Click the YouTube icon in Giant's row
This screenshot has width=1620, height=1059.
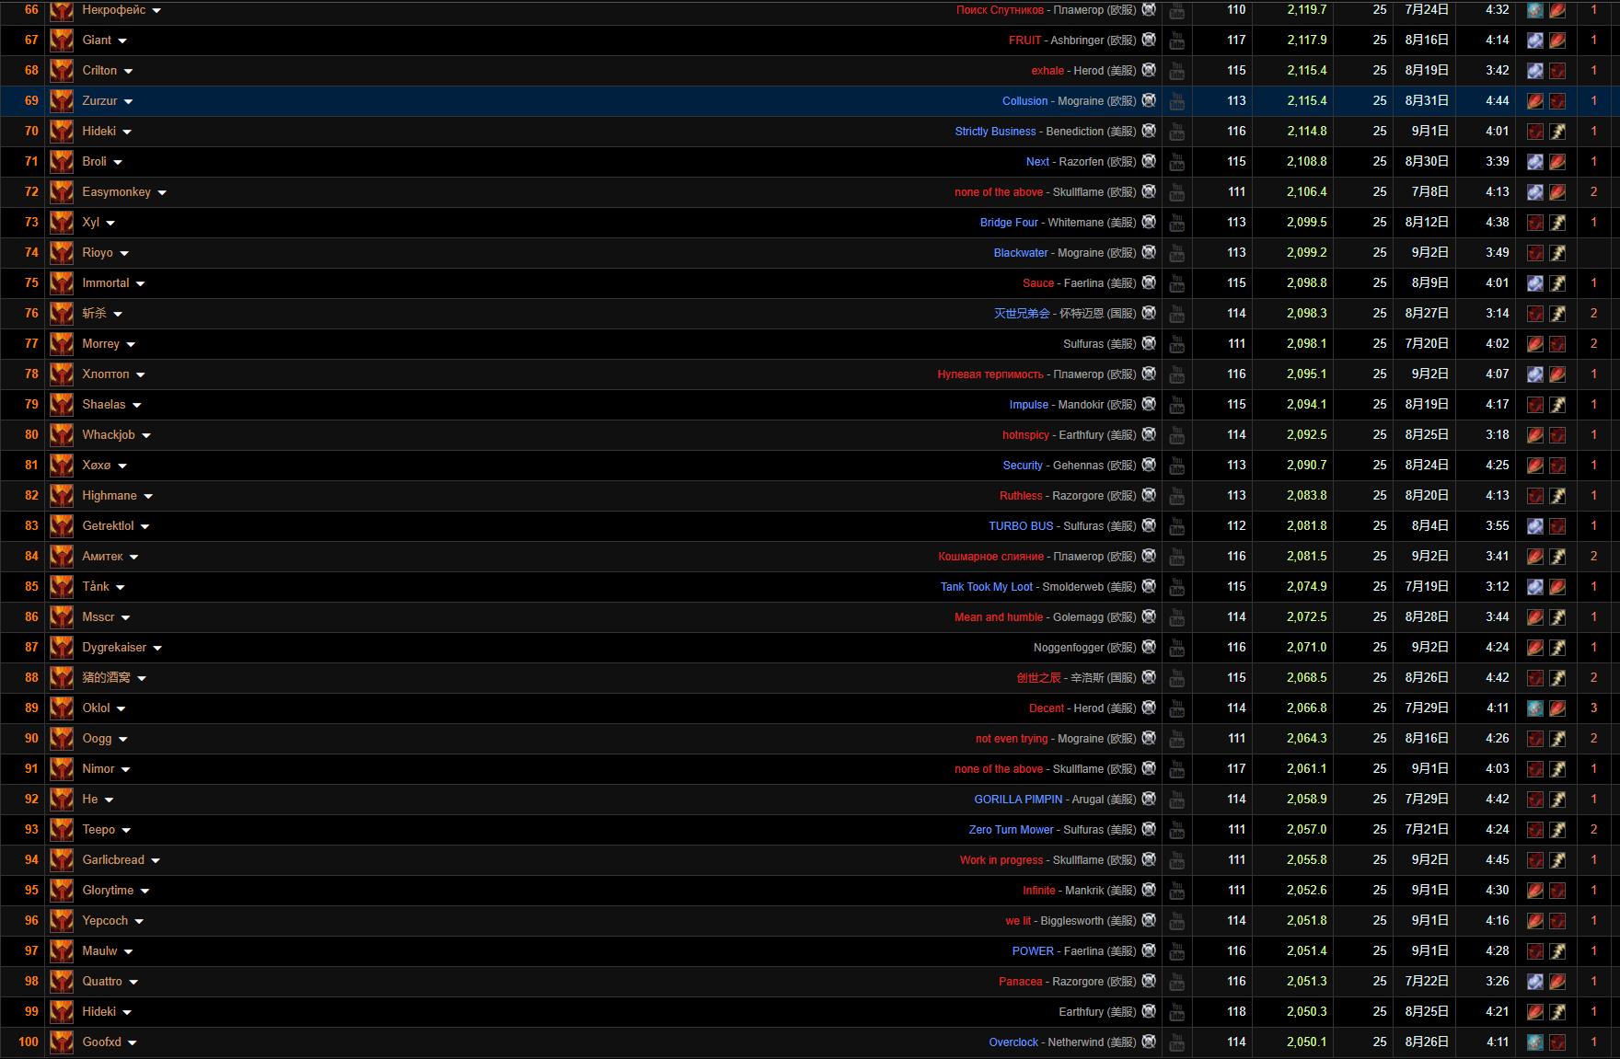[x=1176, y=40]
